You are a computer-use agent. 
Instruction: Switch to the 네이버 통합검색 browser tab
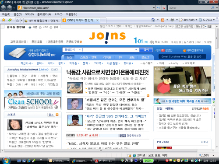coord(42,21)
